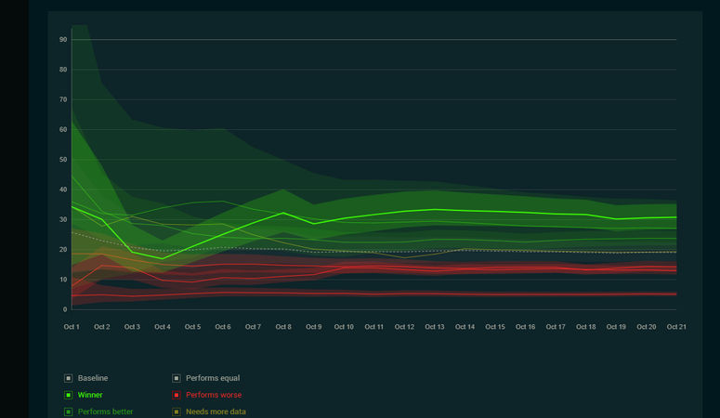Click the Needs more data label
720x418 pixels.
216,411
